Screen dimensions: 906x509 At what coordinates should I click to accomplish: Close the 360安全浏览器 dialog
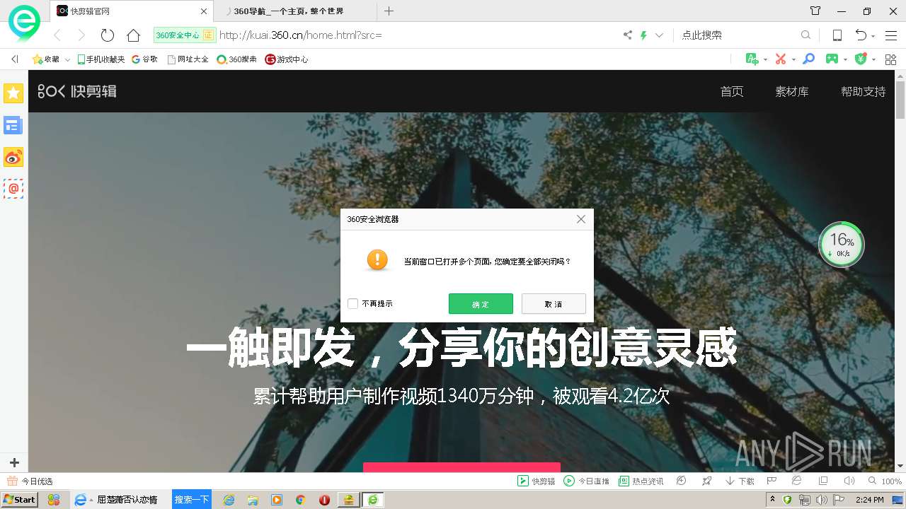pyautogui.click(x=581, y=219)
